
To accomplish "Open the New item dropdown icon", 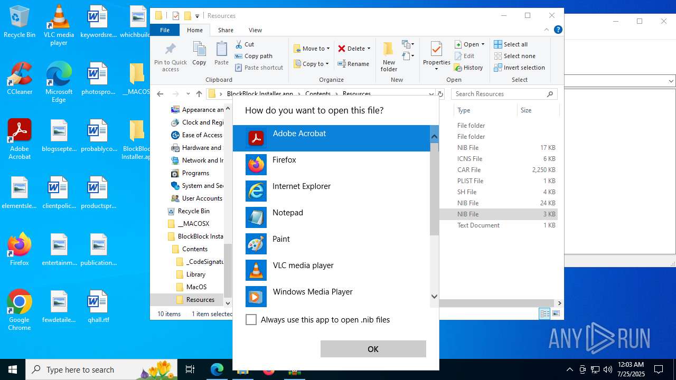I will tap(408, 44).
